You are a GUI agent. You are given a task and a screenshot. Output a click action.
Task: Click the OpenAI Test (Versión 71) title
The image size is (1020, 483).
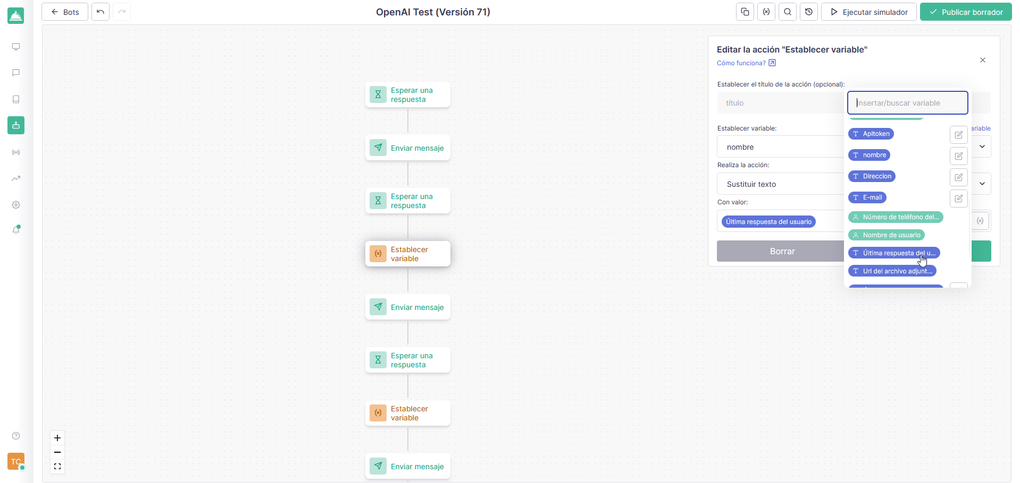click(x=433, y=12)
